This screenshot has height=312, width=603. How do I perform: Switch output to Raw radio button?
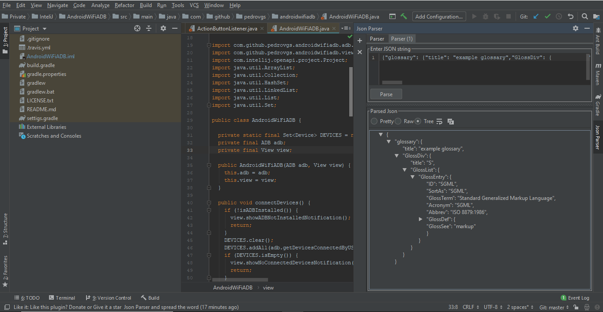click(x=398, y=121)
